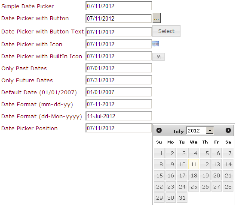239x210 pixels.
Task: Click the Su weekday column header
Action: click(x=159, y=142)
